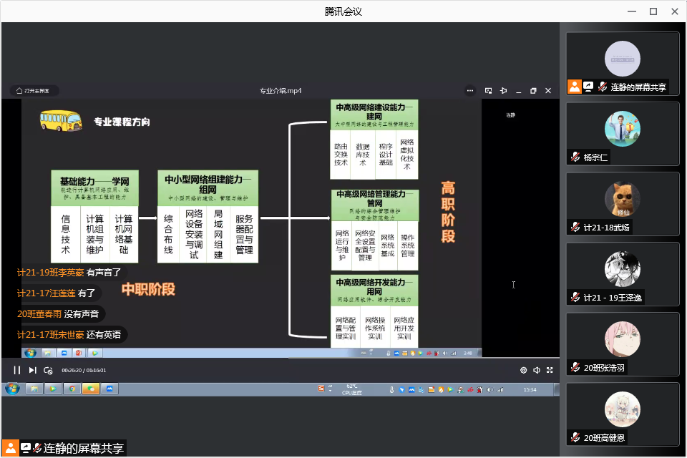Image resolution: width=687 pixels, height=458 pixels.
Task: Click the 专业介绍.mp4 title text
Action: tap(280, 91)
